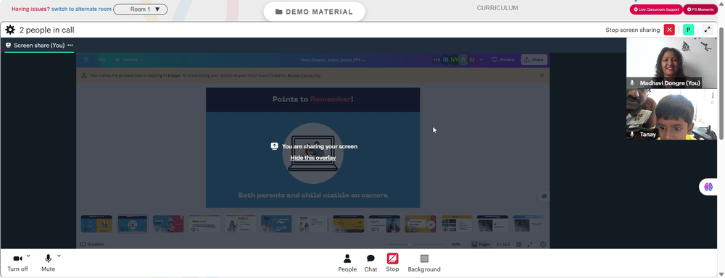This screenshot has height=278, width=725.
Task: Open the Demo Material tab
Action: [314, 12]
